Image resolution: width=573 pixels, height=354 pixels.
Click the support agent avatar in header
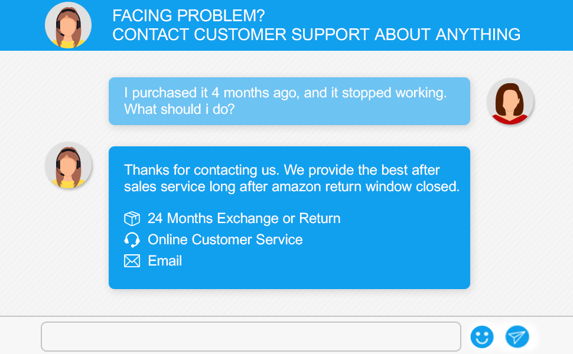[x=68, y=25]
